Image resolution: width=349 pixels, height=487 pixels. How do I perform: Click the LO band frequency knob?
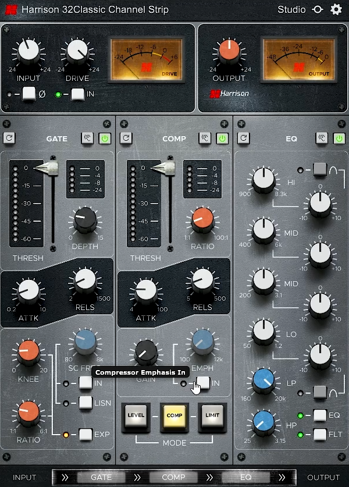point(263,332)
